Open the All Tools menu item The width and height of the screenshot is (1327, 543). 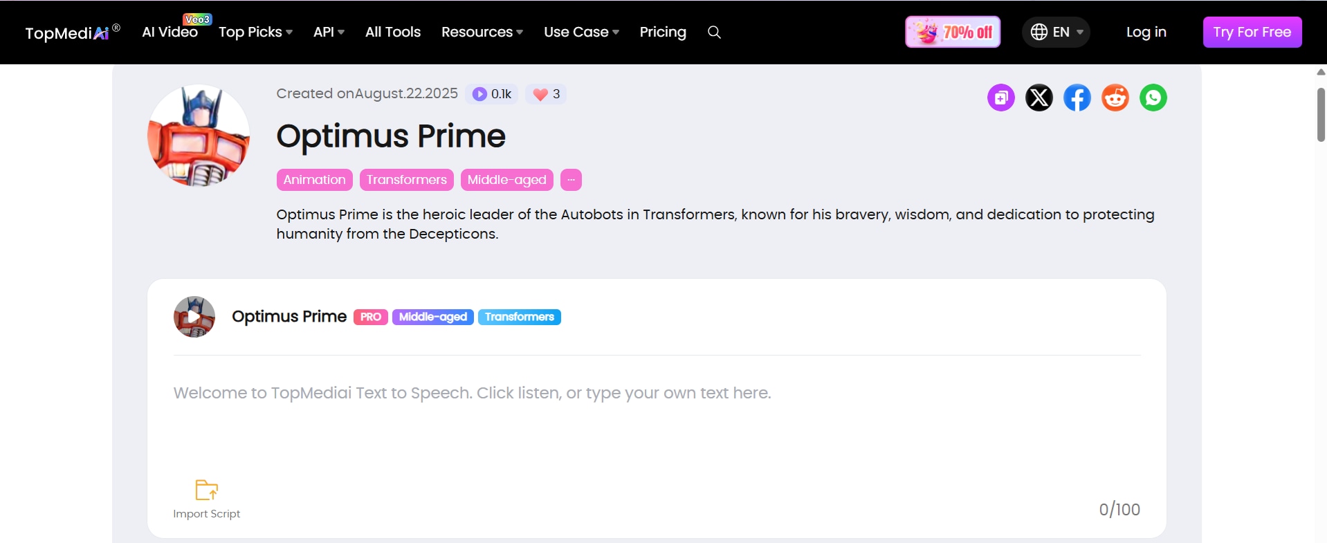392,33
